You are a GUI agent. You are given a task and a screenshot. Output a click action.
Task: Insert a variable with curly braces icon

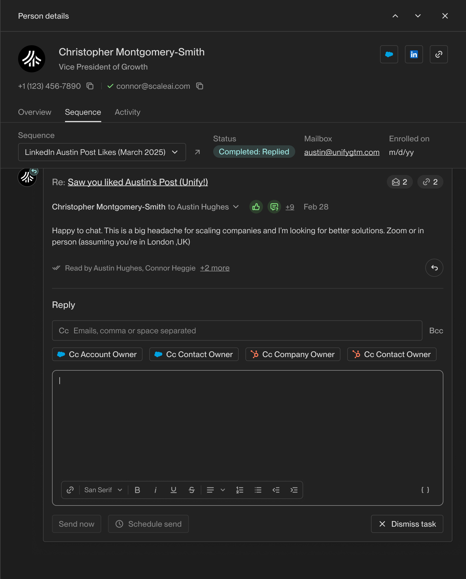click(x=425, y=490)
